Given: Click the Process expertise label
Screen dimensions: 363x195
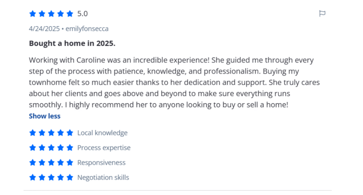Looking at the screenshot, I should click(104, 148).
